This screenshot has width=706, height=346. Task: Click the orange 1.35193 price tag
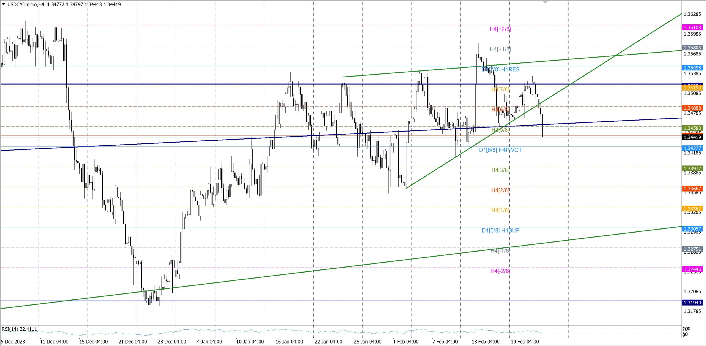[692, 88]
